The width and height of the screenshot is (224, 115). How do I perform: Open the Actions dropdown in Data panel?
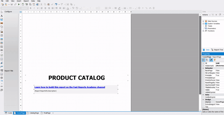tap(206, 15)
